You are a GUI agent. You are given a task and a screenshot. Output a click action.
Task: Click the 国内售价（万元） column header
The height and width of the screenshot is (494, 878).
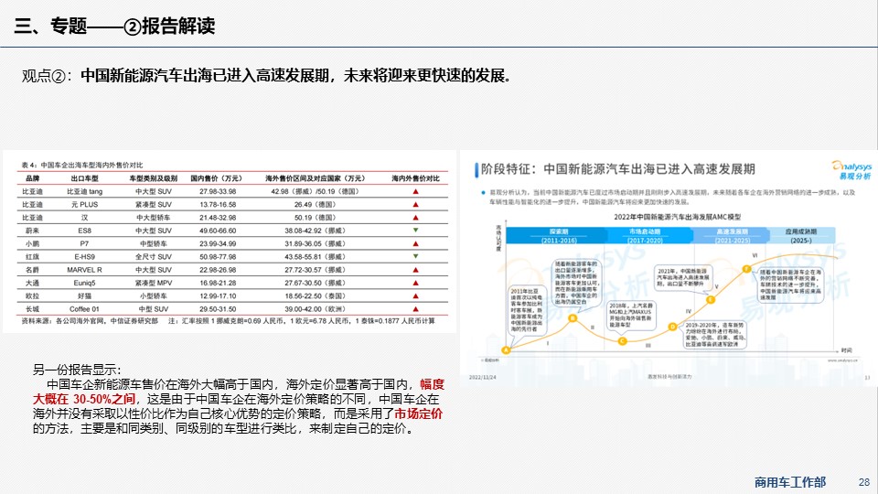tap(216, 178)
